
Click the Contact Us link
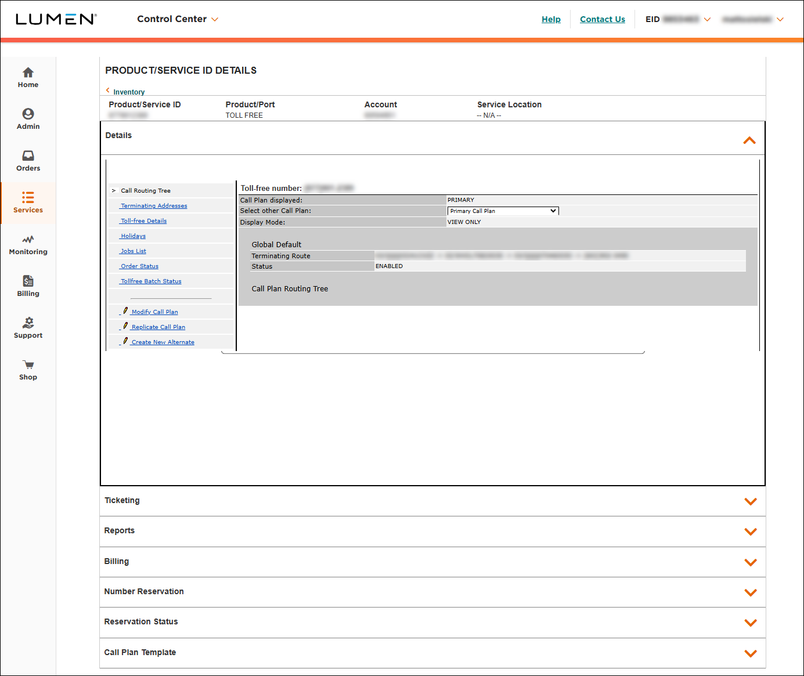[x=602, y=19]
